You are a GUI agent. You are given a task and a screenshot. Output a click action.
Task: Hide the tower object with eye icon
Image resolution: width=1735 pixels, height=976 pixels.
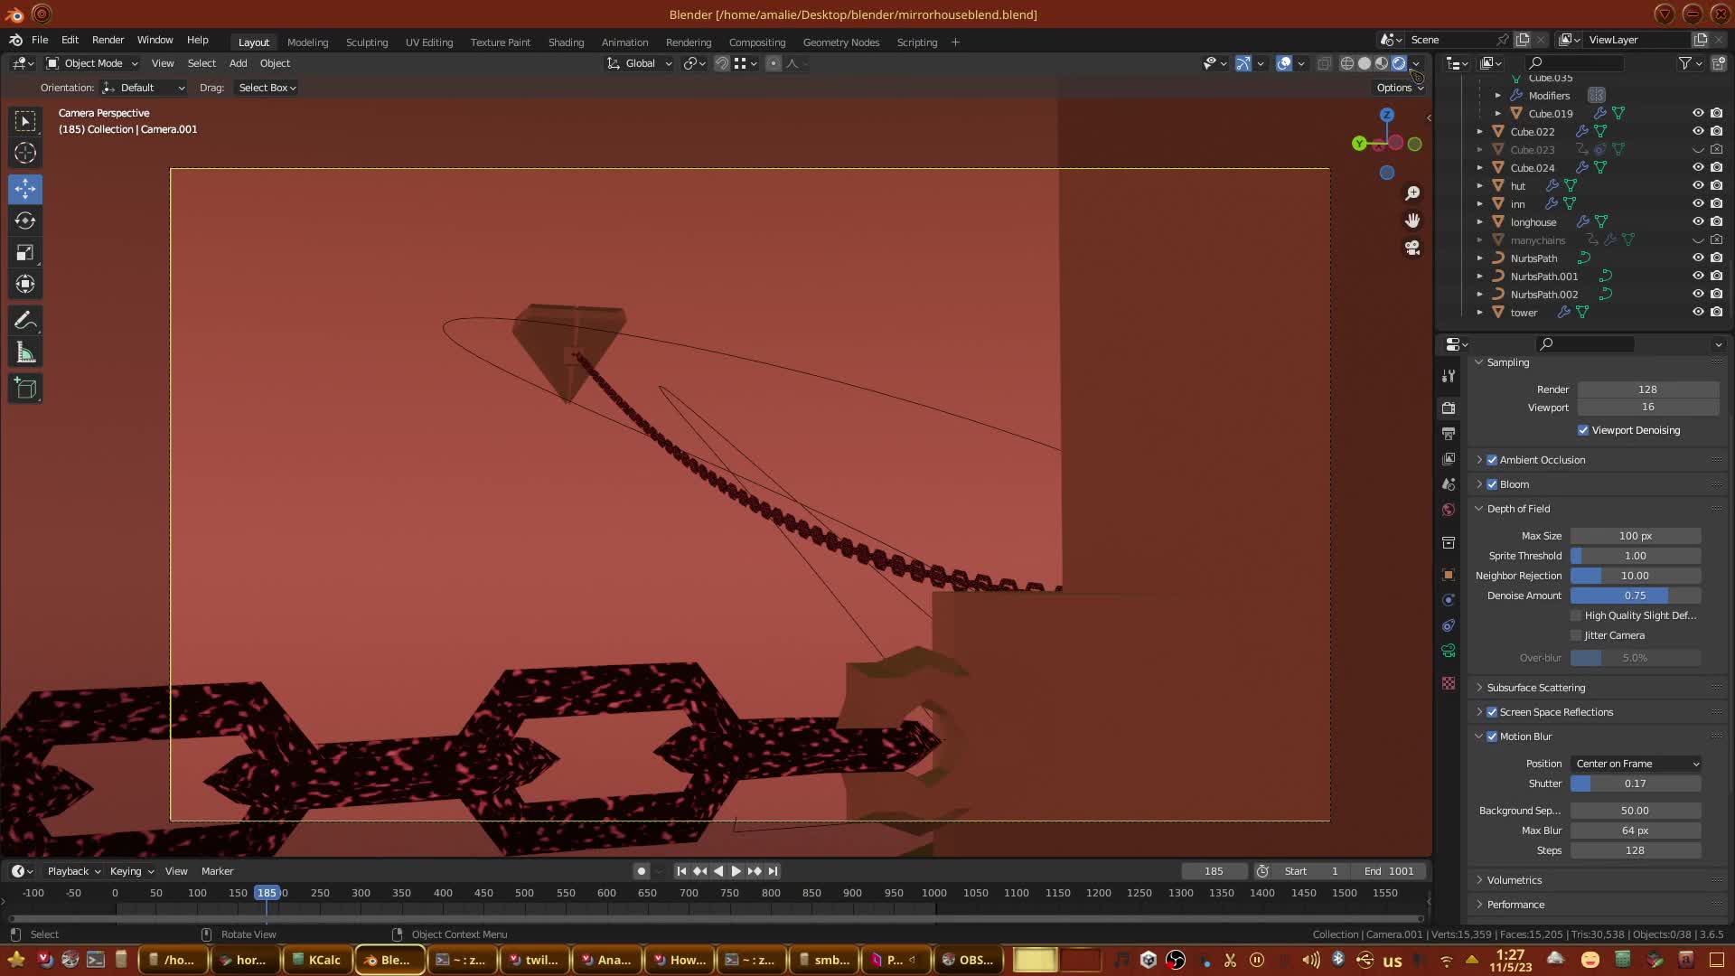(1698, 312)
